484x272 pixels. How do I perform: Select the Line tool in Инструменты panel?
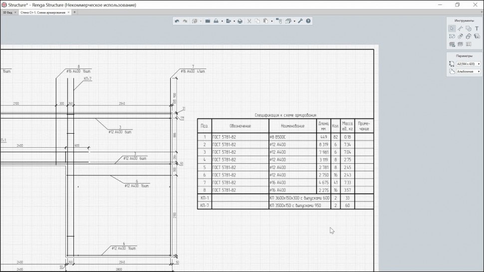(460, 28)
